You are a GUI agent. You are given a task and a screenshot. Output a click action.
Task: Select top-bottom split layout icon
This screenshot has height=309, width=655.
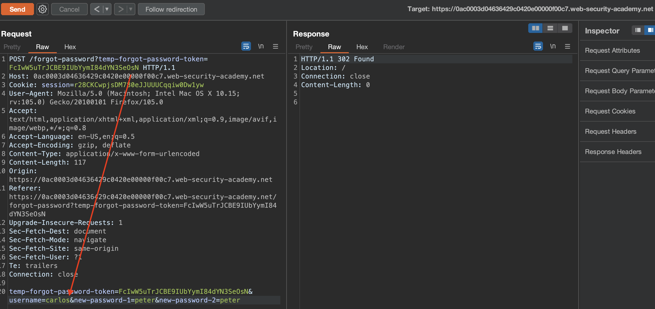click(550, 28)
